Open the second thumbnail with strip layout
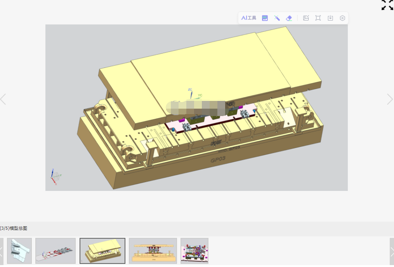The height and width of the screenshot is (267, 394). point(56,251)
